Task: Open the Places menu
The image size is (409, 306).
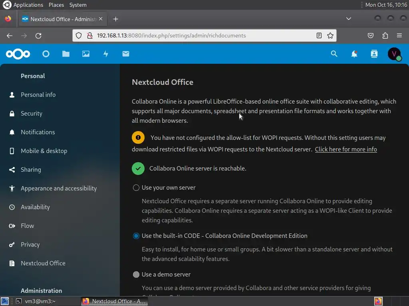Action: coord(56,5)
